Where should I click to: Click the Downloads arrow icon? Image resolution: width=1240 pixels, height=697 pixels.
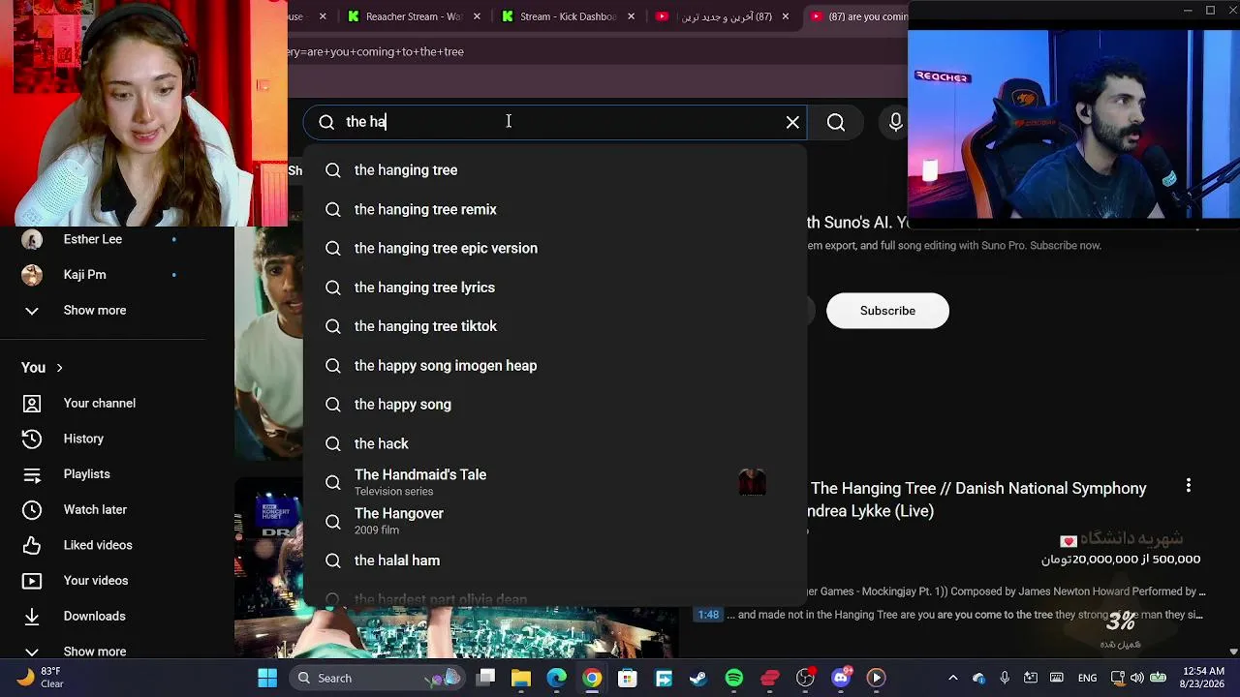click(32, 617)
